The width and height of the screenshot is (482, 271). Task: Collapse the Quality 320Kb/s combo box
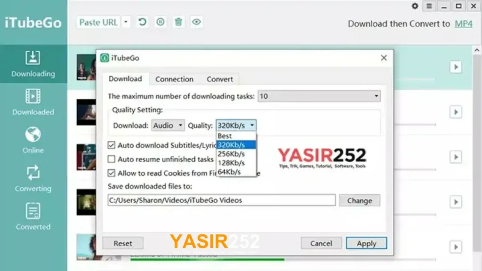pos(236,125)
